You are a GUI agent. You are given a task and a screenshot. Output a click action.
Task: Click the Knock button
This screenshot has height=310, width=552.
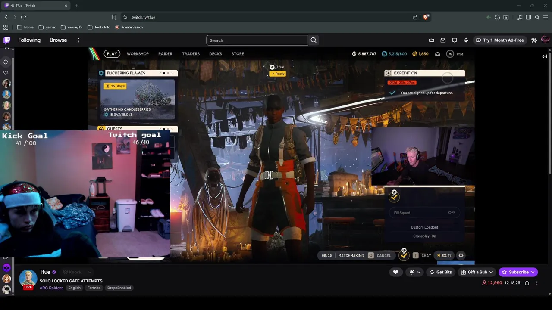72,272
